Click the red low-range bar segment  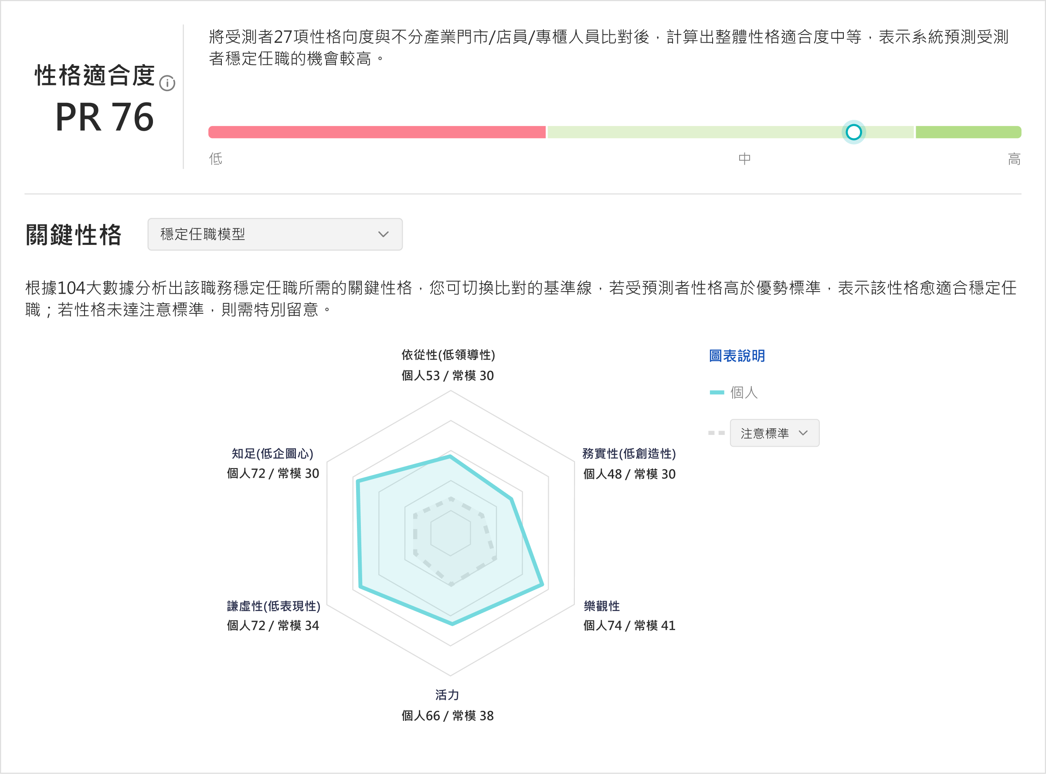(x=377, y=132)
